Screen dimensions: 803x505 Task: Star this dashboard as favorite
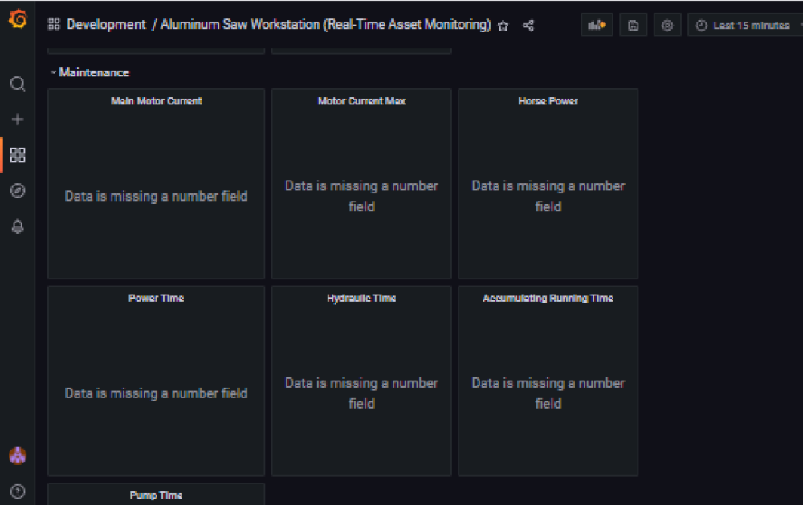503,26
